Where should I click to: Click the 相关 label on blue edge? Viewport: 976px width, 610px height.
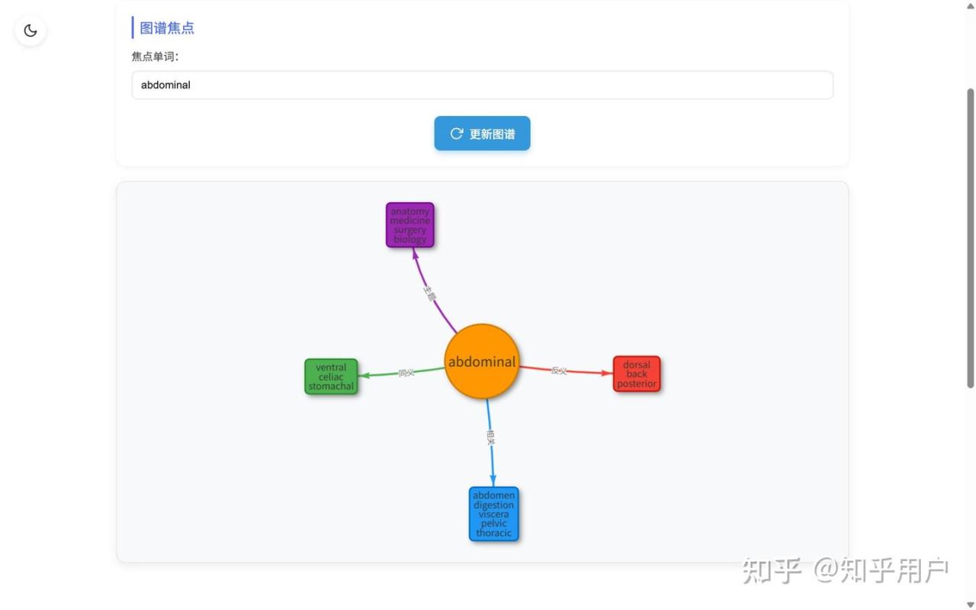(x=491, y=437)
